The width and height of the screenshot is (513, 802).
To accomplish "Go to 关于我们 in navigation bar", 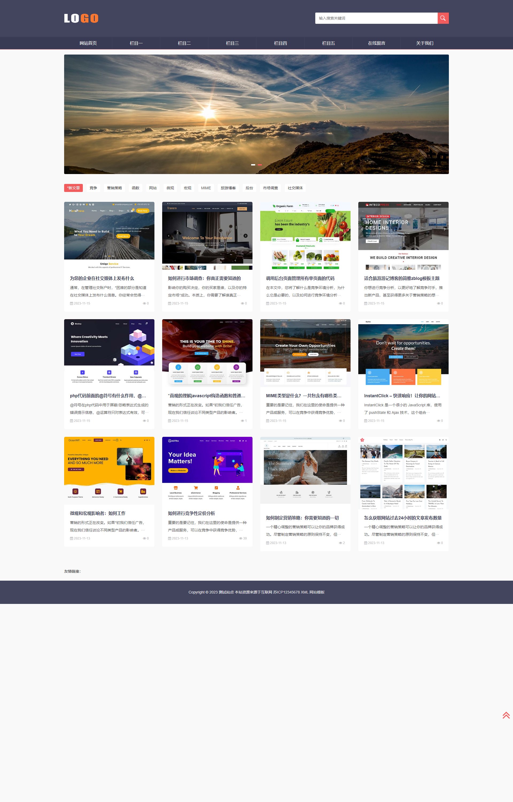I will click(424, 43).
